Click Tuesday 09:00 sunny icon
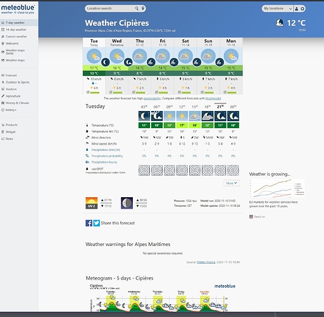The image size is (324, 317). coord(170,116)
